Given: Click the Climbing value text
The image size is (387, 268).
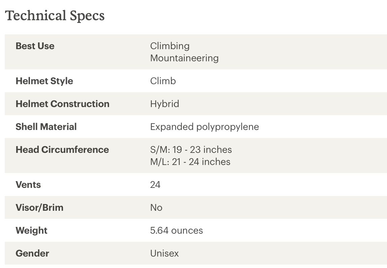Looking at the screenshot, I should (x=170, y=46).
